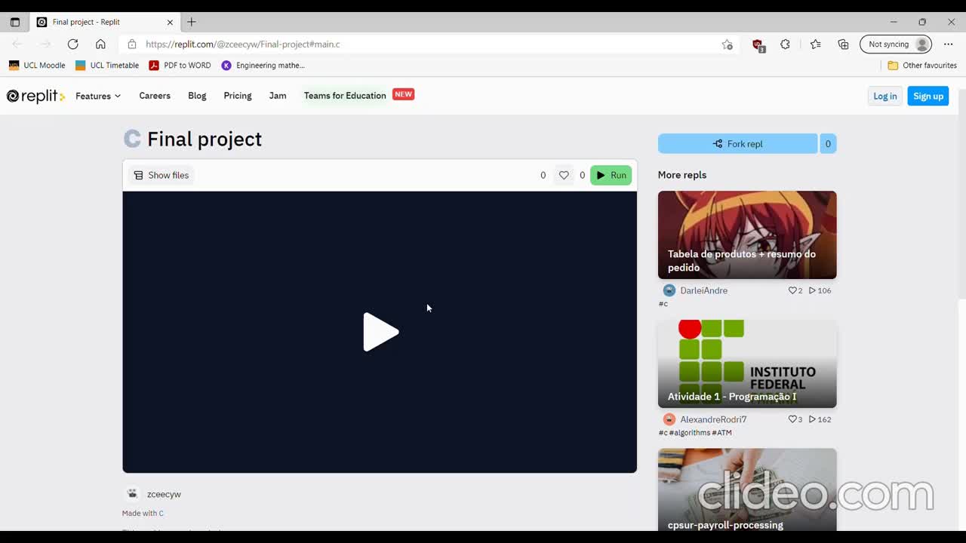
Task: Open the browser settings ellipsis menu
Action: pos(948,44)
